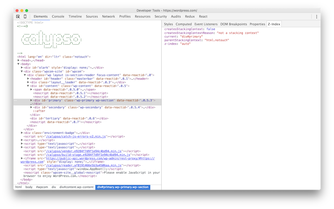334x209 pixels.
Task: Activate the inspect element picker icon
Action: coord(18,16)
